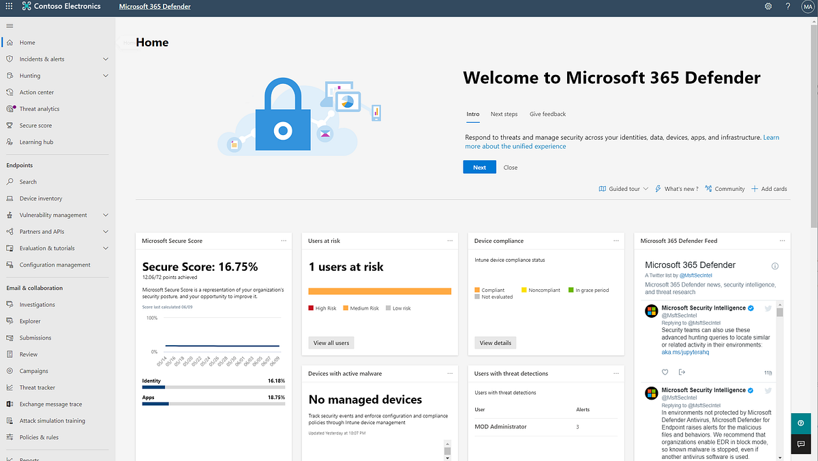Click the help question mark icon
The image size is (818, 461).
tap(788, 6)
